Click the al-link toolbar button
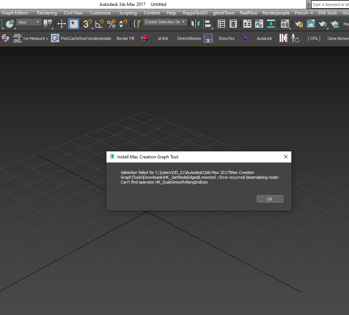Image resolution: width=349 pixels, height=315 pixels. tap(163, 38)
